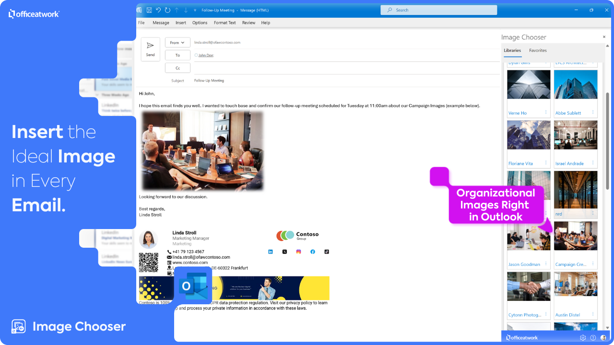Open the X social icon in the signature
Screen dimensions: 614x345
click(284, 252)
